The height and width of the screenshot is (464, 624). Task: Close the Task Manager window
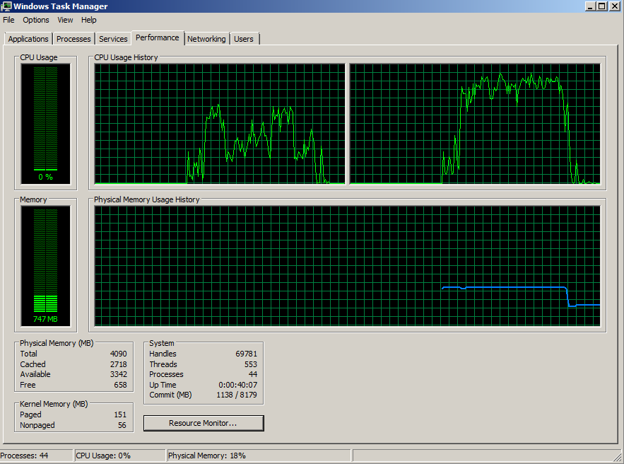[614, 6]
